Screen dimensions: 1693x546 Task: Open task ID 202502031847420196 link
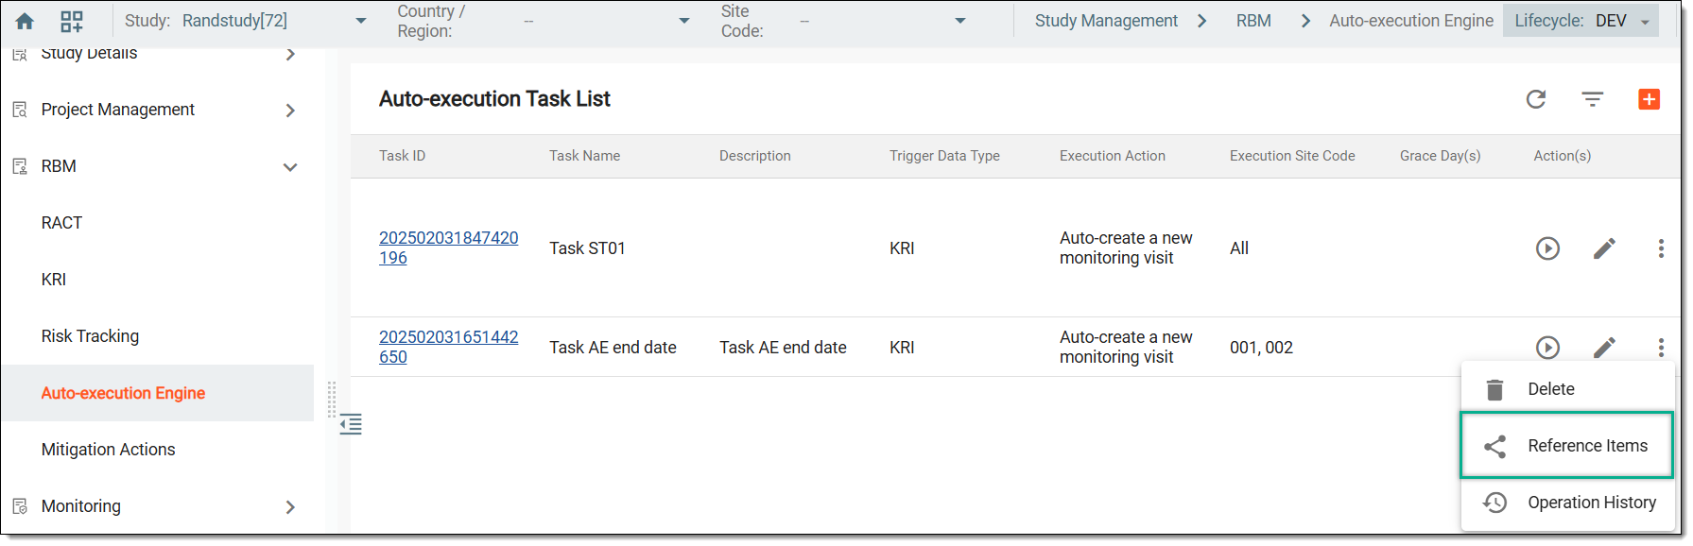(x=448, y=247)
